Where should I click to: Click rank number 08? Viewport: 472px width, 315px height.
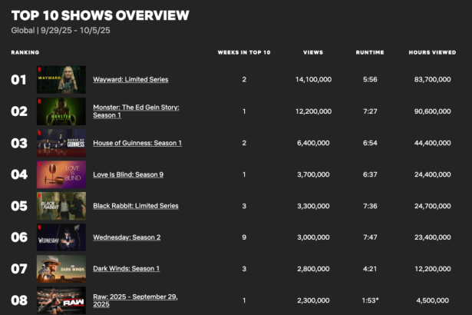click(x=19, y=300)
